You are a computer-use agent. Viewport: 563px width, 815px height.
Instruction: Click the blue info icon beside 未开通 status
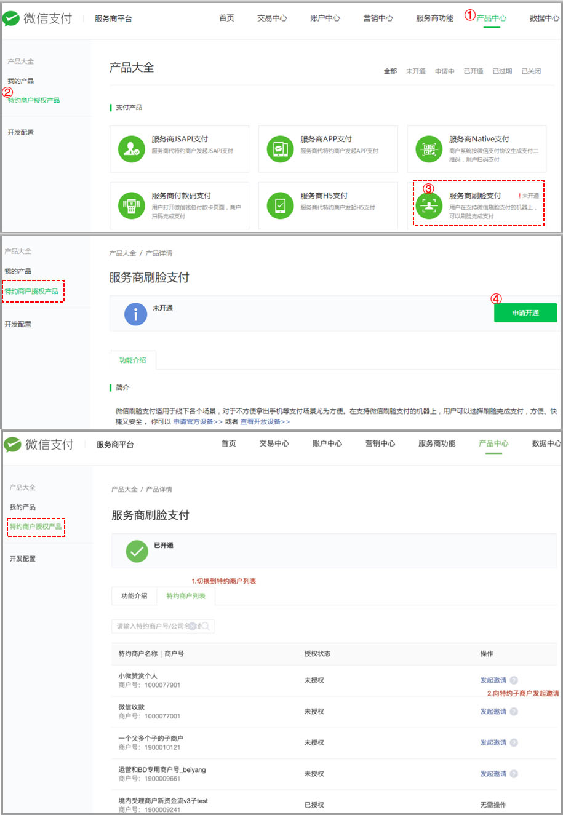tap(135, 314)
